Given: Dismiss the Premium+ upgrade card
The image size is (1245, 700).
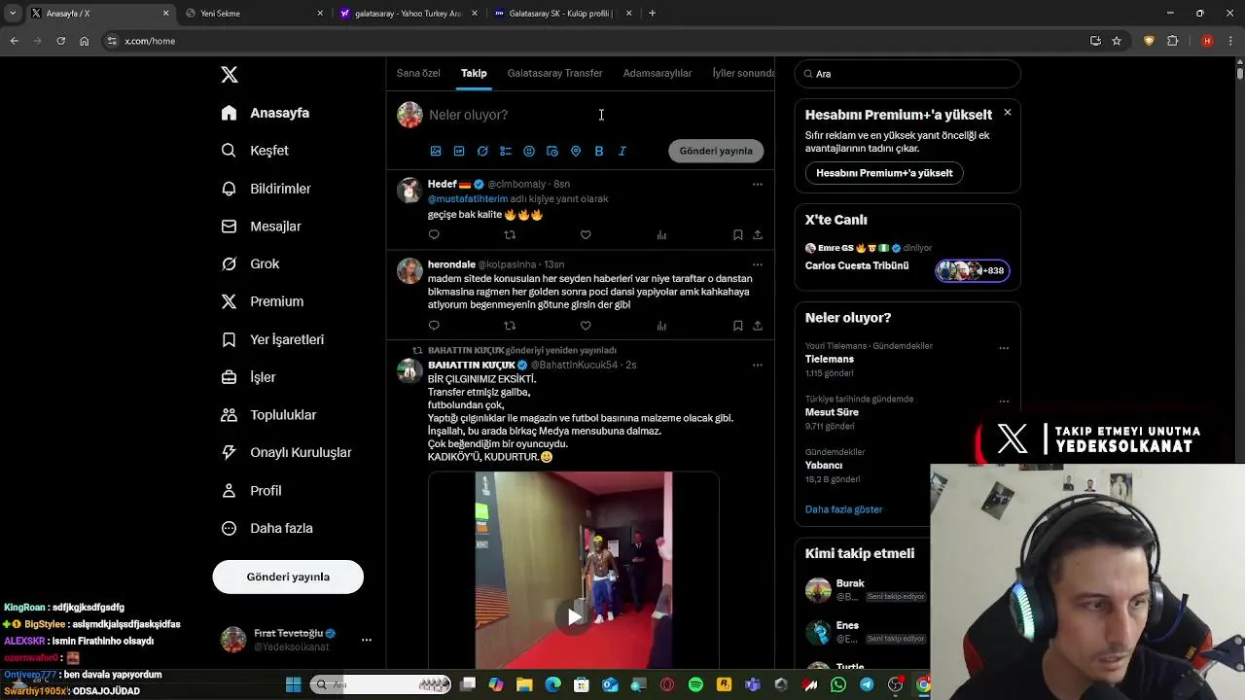Looking at the screenshot, I should (1008, 113).
